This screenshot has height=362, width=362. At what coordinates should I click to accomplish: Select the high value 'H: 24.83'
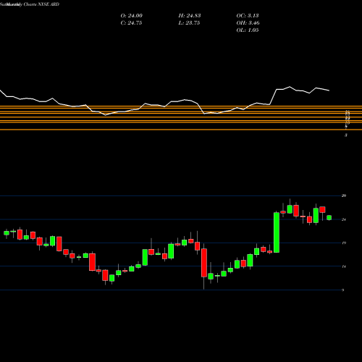tap(190, 16)
